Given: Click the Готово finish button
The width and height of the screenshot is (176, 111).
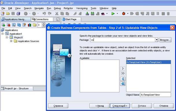Looking at the screenshot, I should pos(142,106).
